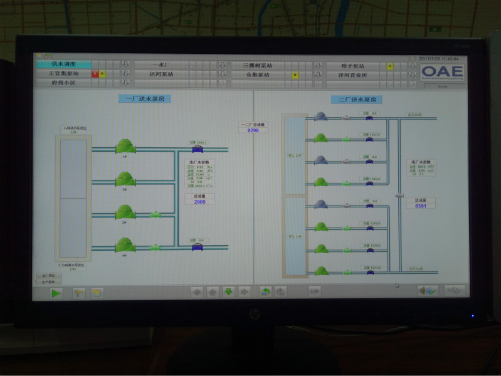Click the yellow indicator beside 仓集泵站
Screen dimensions: 501x376
click(295, 75)
